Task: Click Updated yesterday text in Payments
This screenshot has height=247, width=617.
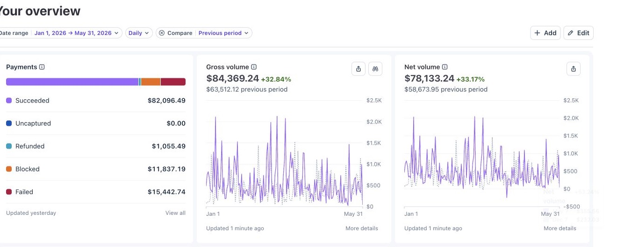Action: [31, 213]
